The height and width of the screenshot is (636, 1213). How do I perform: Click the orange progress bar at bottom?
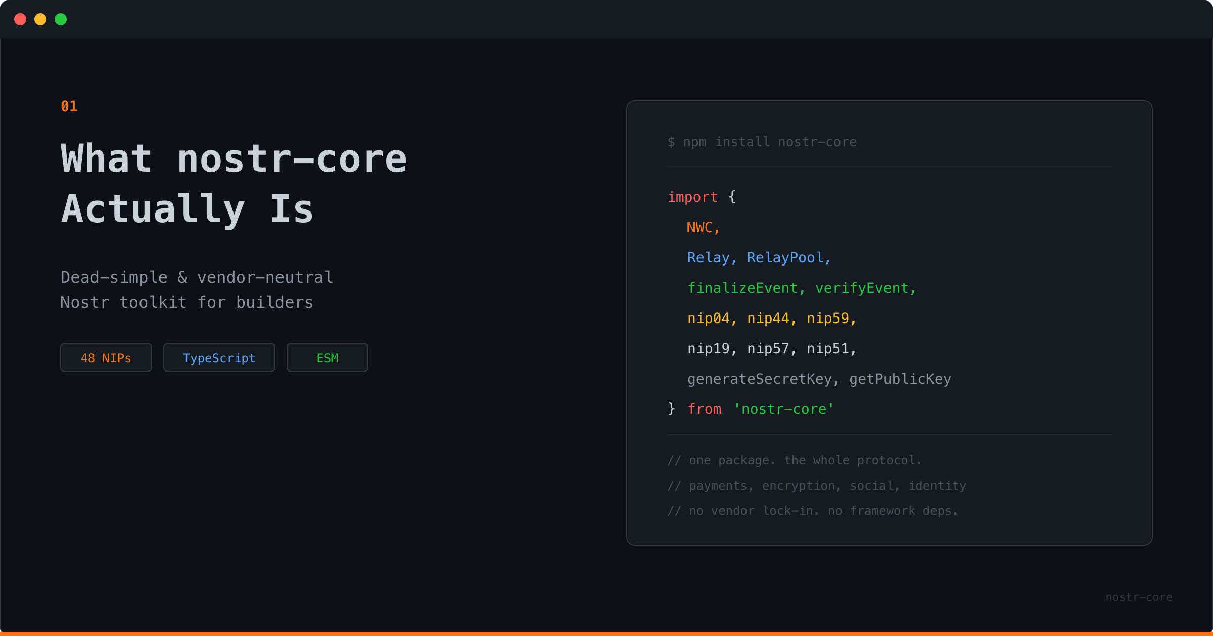click(606, 633)
